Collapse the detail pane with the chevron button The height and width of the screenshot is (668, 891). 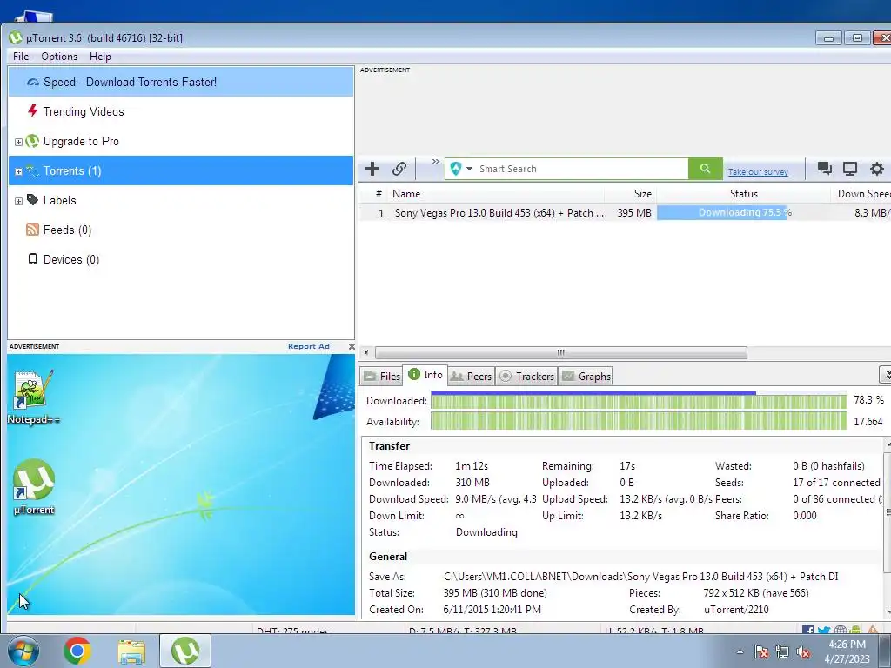tap(885, 375)
